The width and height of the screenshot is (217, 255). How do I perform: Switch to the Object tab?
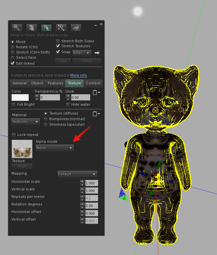pyautogui.click(x=37, y=83)
